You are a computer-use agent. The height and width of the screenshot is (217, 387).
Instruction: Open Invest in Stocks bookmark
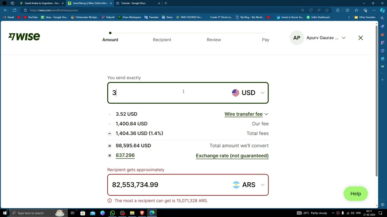click(x=290, y=17)
